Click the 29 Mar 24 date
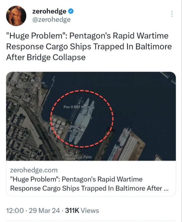 click(x=44, y=210)
